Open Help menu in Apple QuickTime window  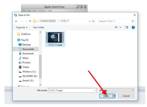coord(50,11)
